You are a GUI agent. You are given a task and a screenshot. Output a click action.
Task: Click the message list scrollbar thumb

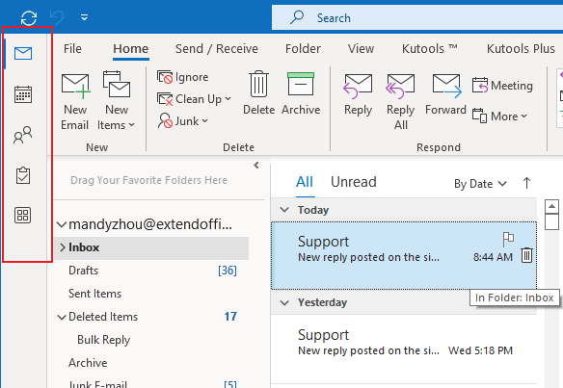551,221
